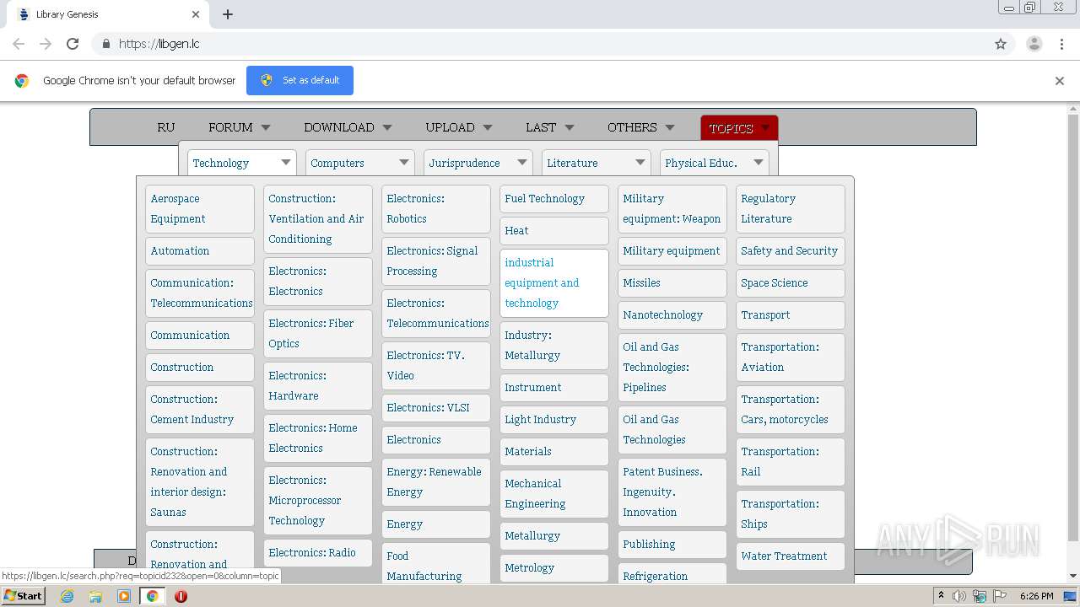Select Construction: Cement Industry topic
This screenshot has height=607, width=1080.
(x=200, y=410)
